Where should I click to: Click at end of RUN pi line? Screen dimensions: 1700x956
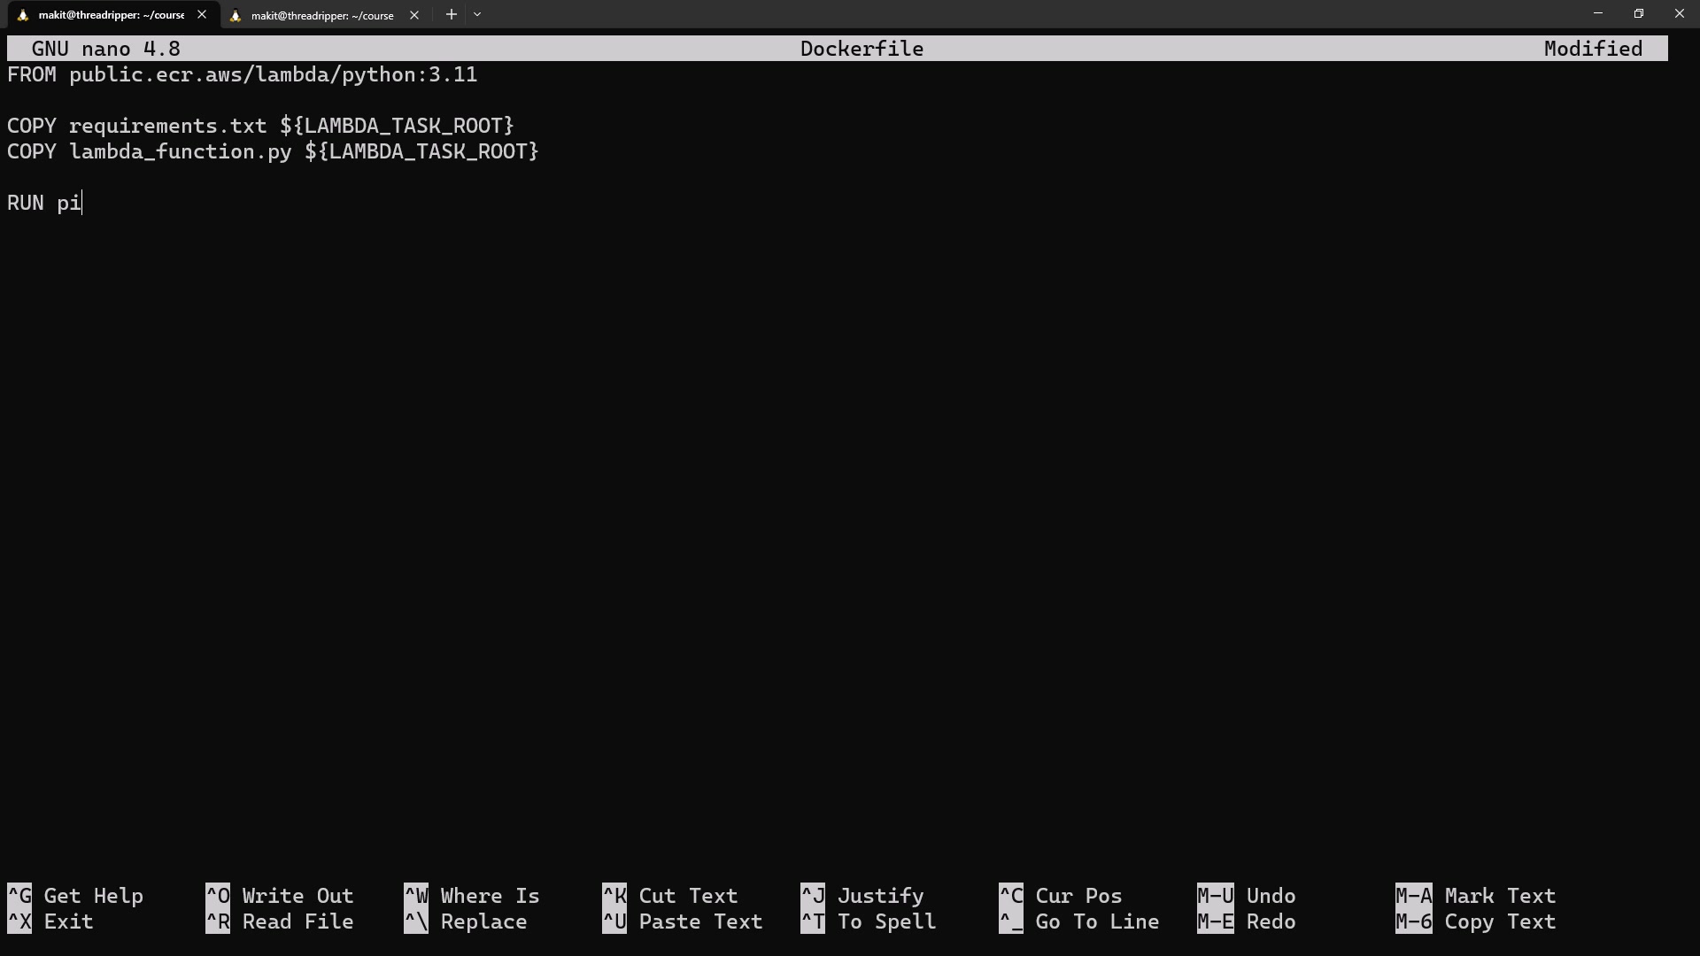(x=82, y=203)
